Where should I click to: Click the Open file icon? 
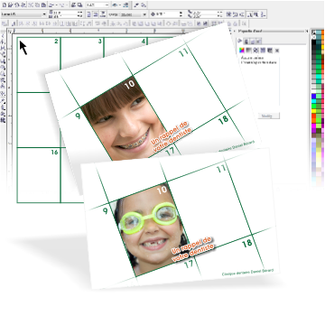(x=10, y=5)
